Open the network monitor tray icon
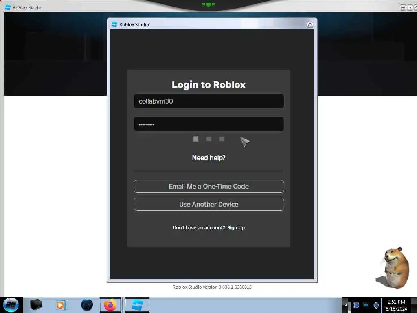 [x=366, y=305]
